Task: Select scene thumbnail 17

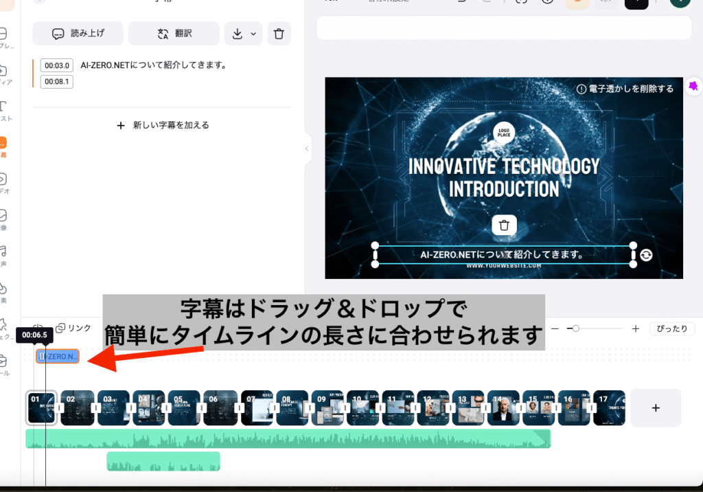Action: (x=610, y=407)
